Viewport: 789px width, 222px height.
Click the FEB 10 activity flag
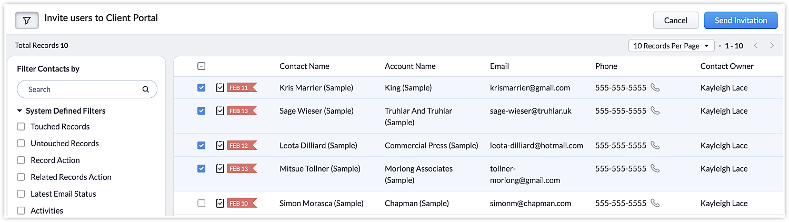coord(241,204)
